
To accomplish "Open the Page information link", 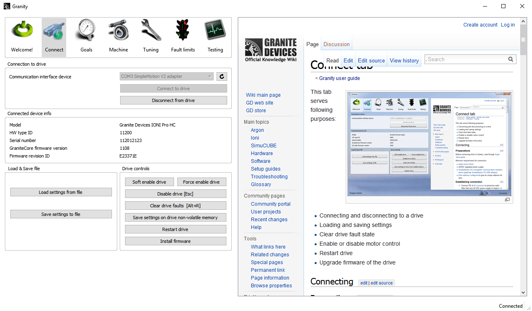I will tap(270, 278).
